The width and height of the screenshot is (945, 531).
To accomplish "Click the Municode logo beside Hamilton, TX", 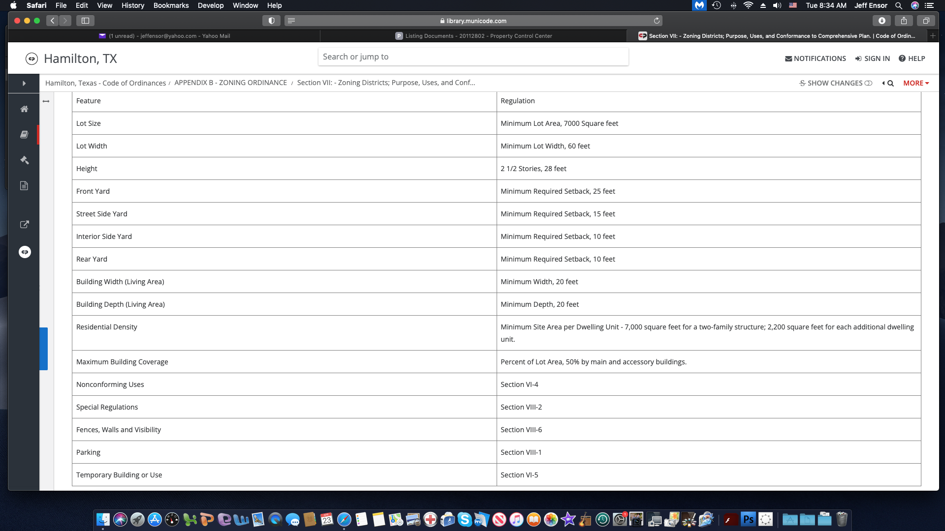I will coord(31,59).
